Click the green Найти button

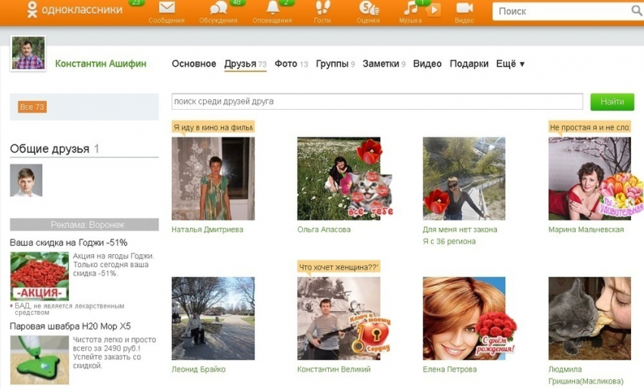tap(612, 101)
